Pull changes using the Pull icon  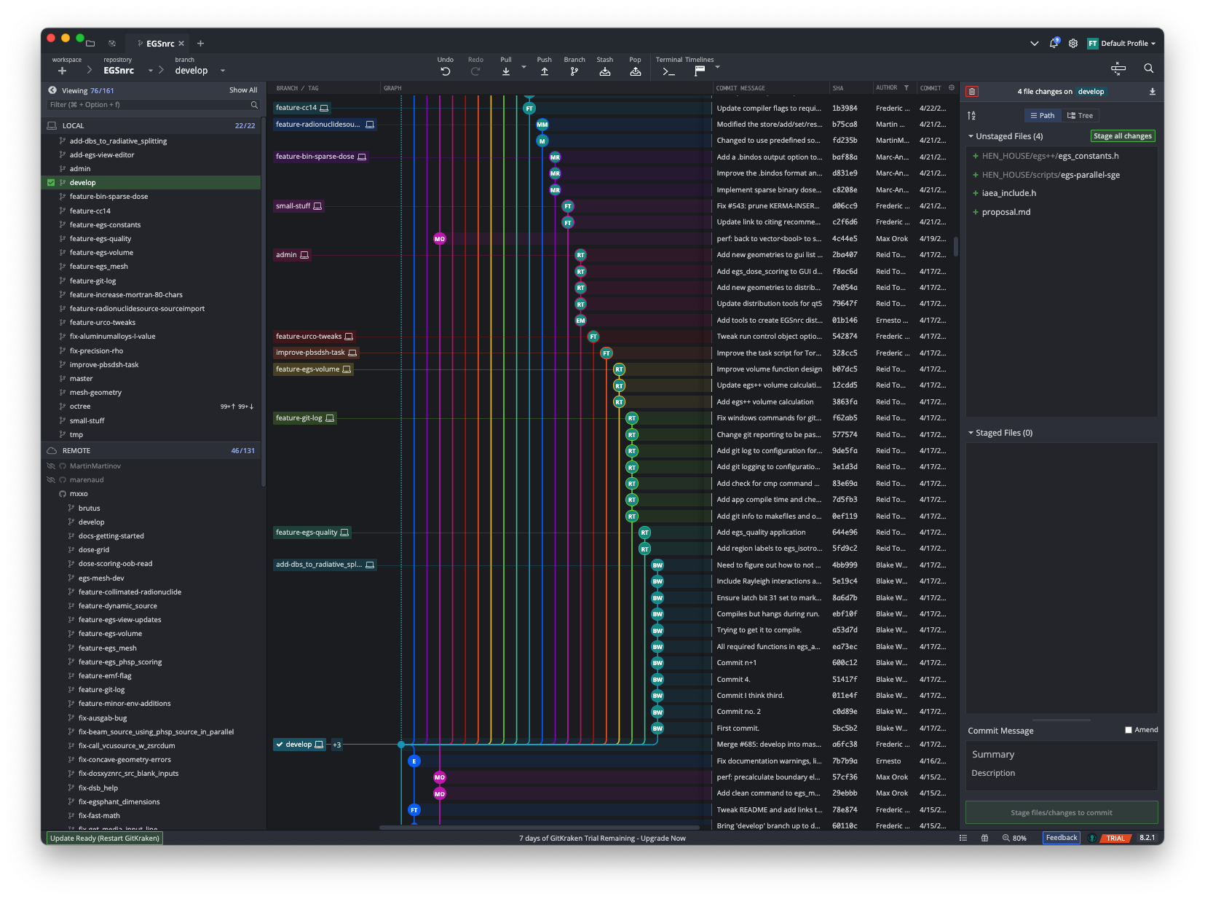coord(506,71)
